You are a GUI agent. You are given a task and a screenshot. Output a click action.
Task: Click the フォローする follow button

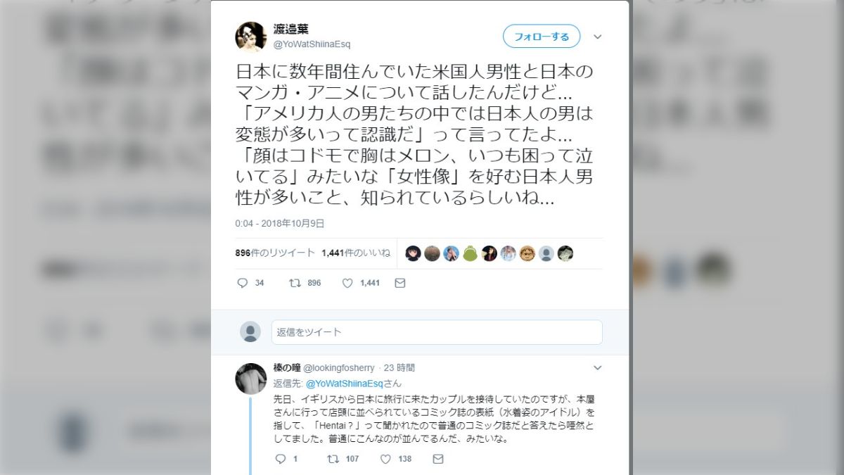pyautogui.click(x=542, y=37)
